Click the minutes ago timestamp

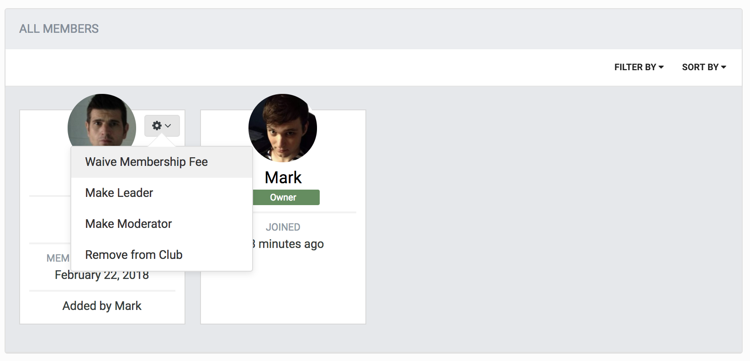pyautogui.click(x=290, y=244)
